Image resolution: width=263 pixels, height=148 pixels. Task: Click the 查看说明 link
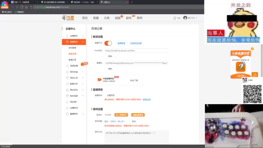147,100
